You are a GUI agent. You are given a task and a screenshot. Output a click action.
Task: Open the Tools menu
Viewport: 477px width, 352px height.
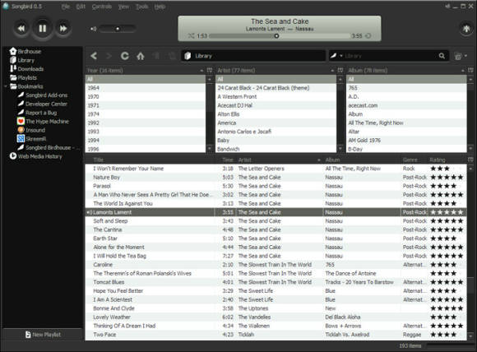[141, 7]
